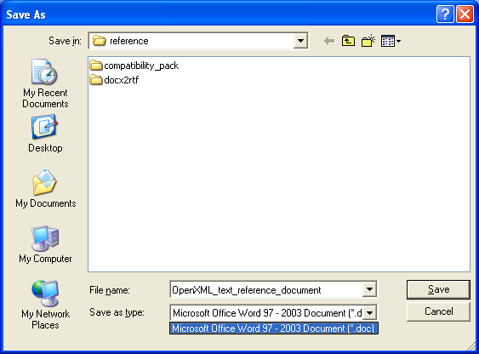Close the Save As dialog

coord(465,14)
